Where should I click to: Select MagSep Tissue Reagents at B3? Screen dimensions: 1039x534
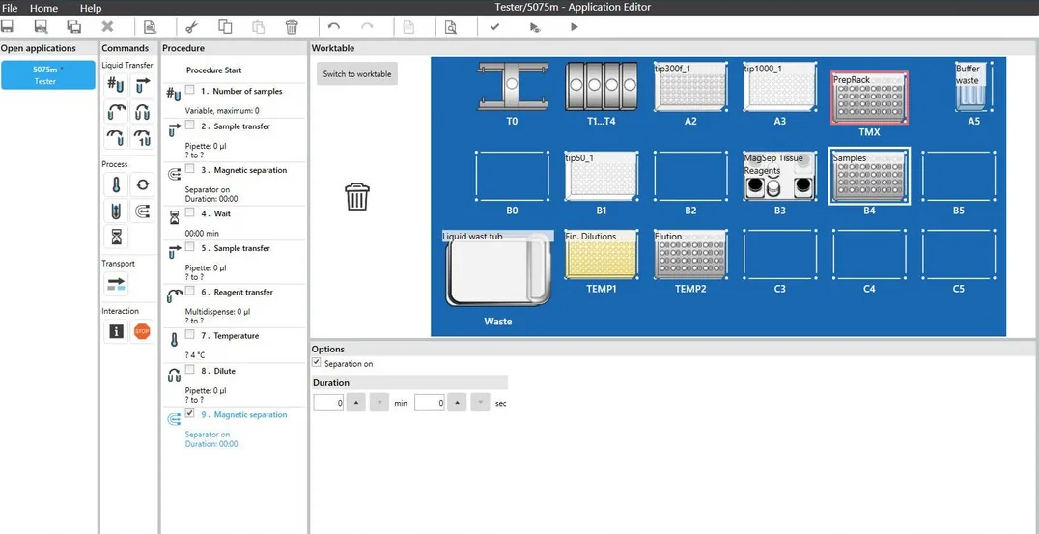point(780,177)
